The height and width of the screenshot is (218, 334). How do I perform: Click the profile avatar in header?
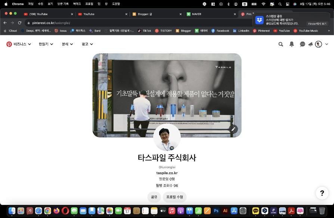318,44
